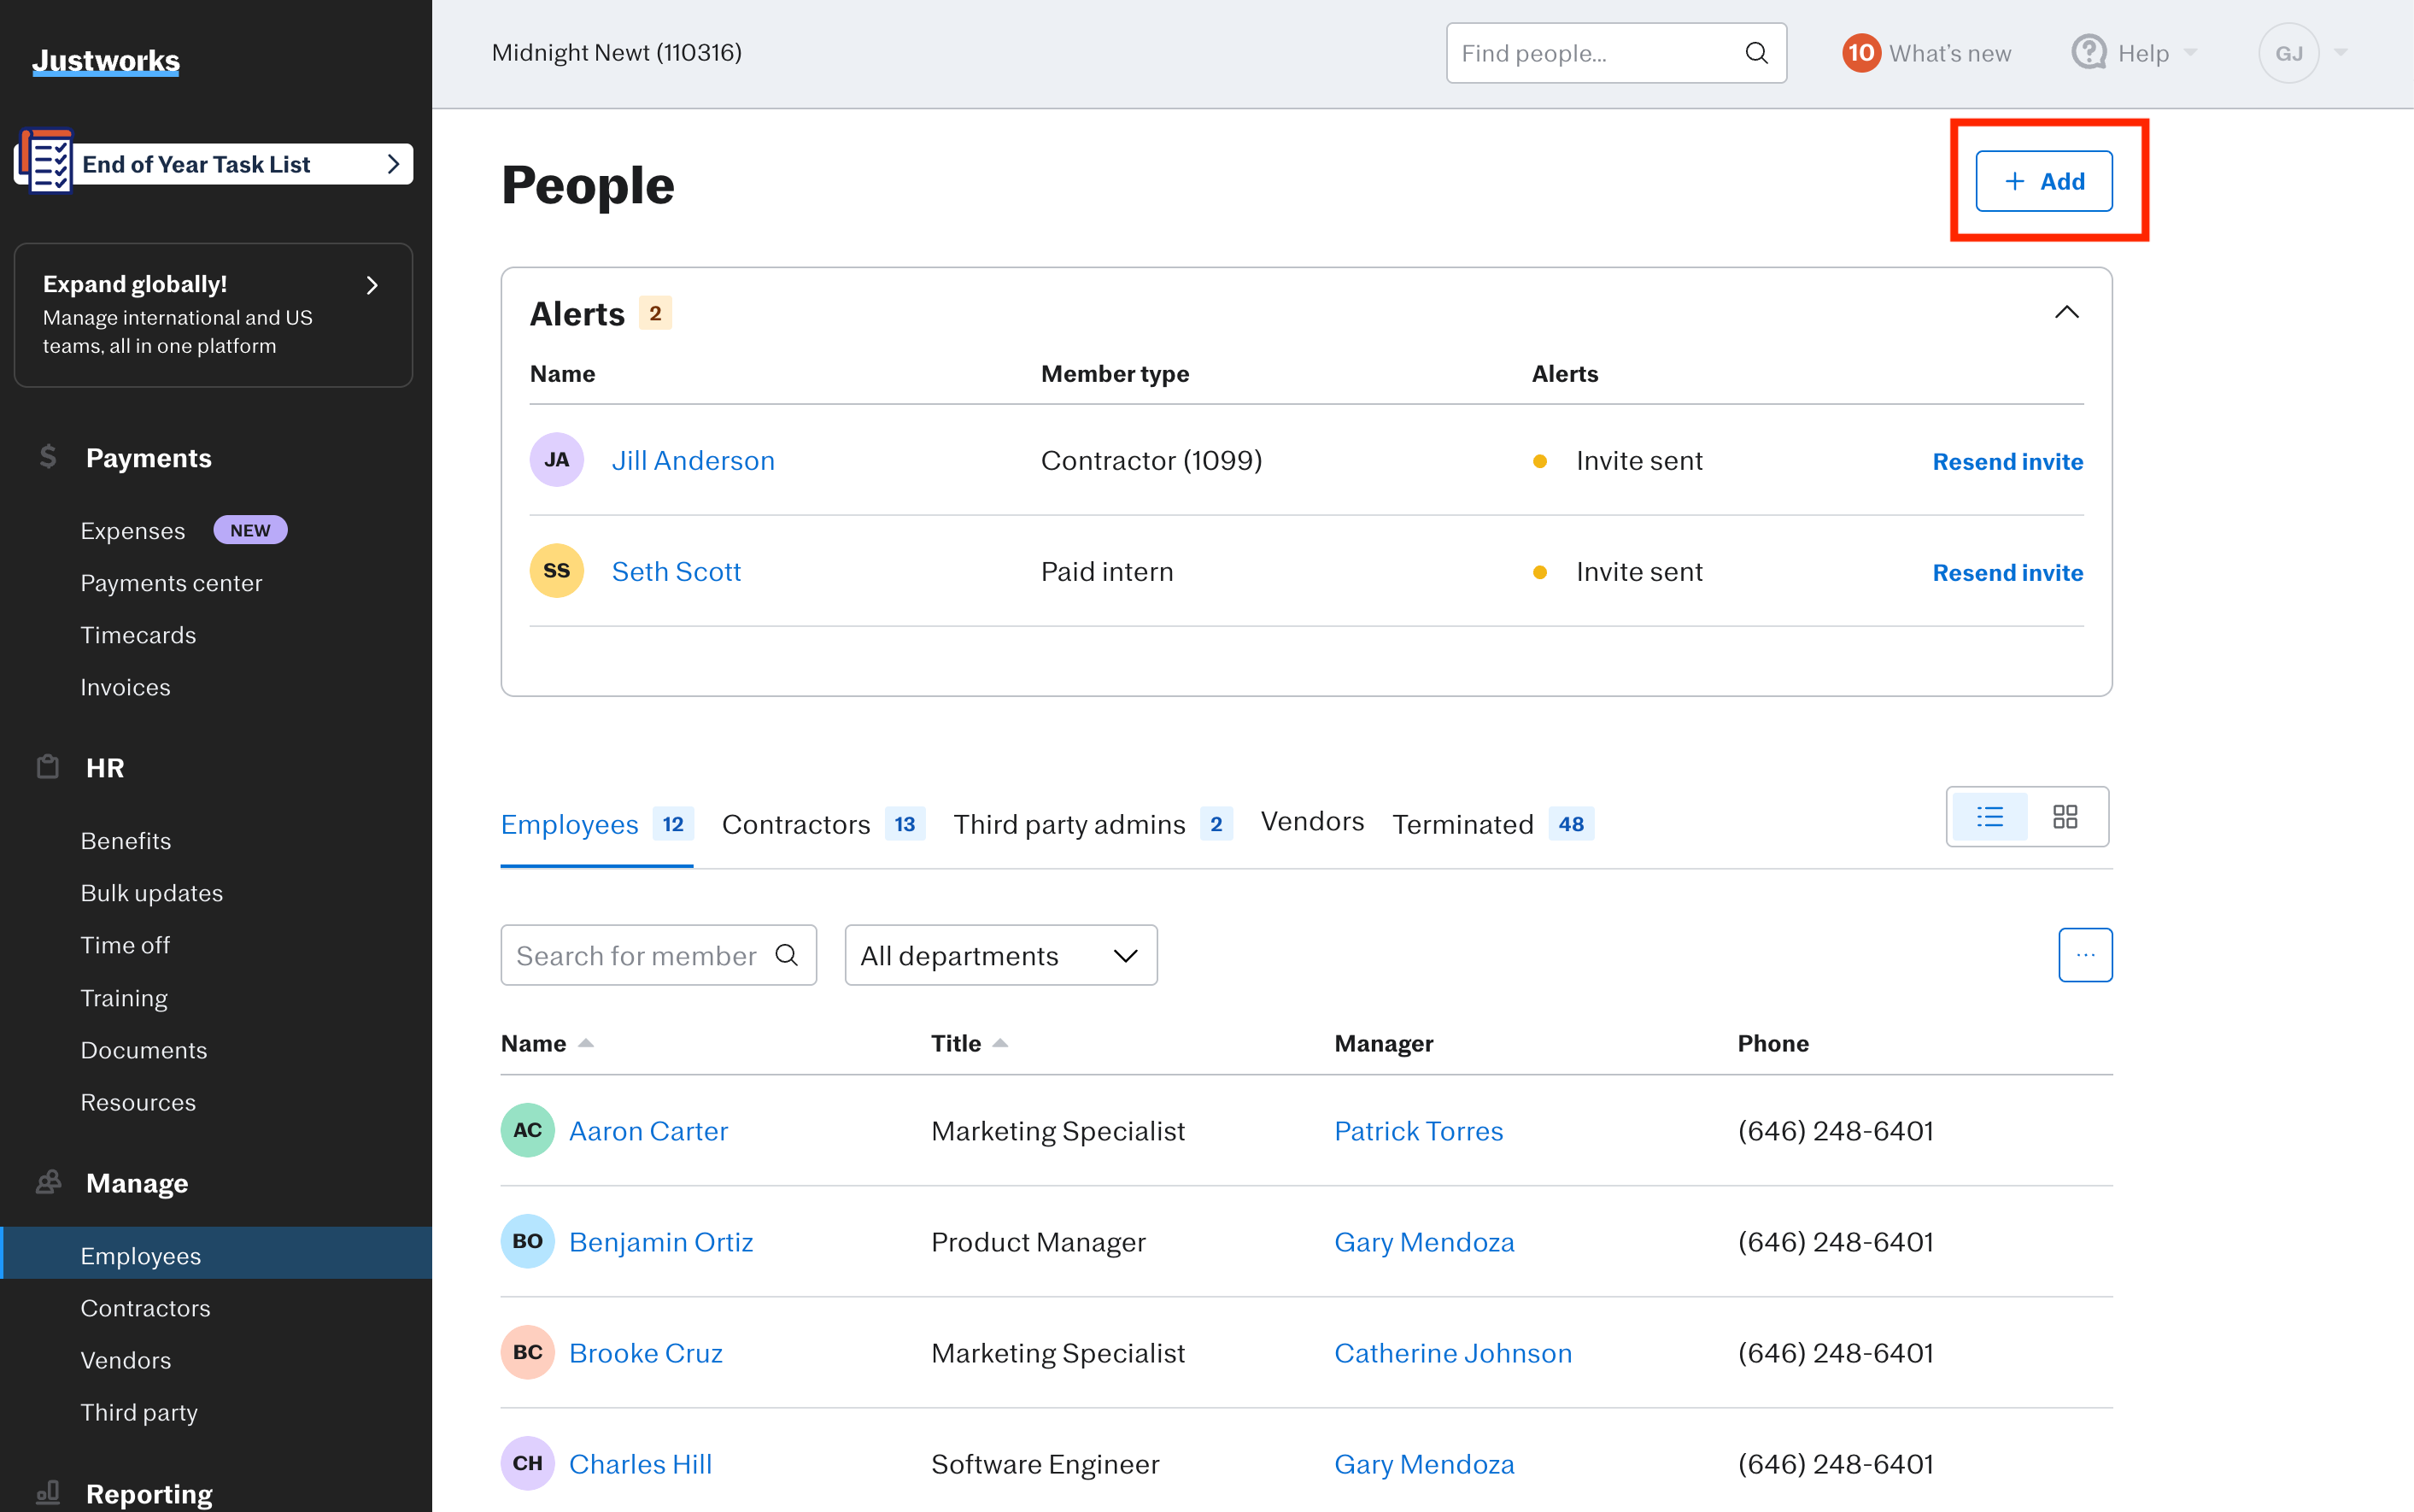Open the Expand globally banner

[213, 314]
